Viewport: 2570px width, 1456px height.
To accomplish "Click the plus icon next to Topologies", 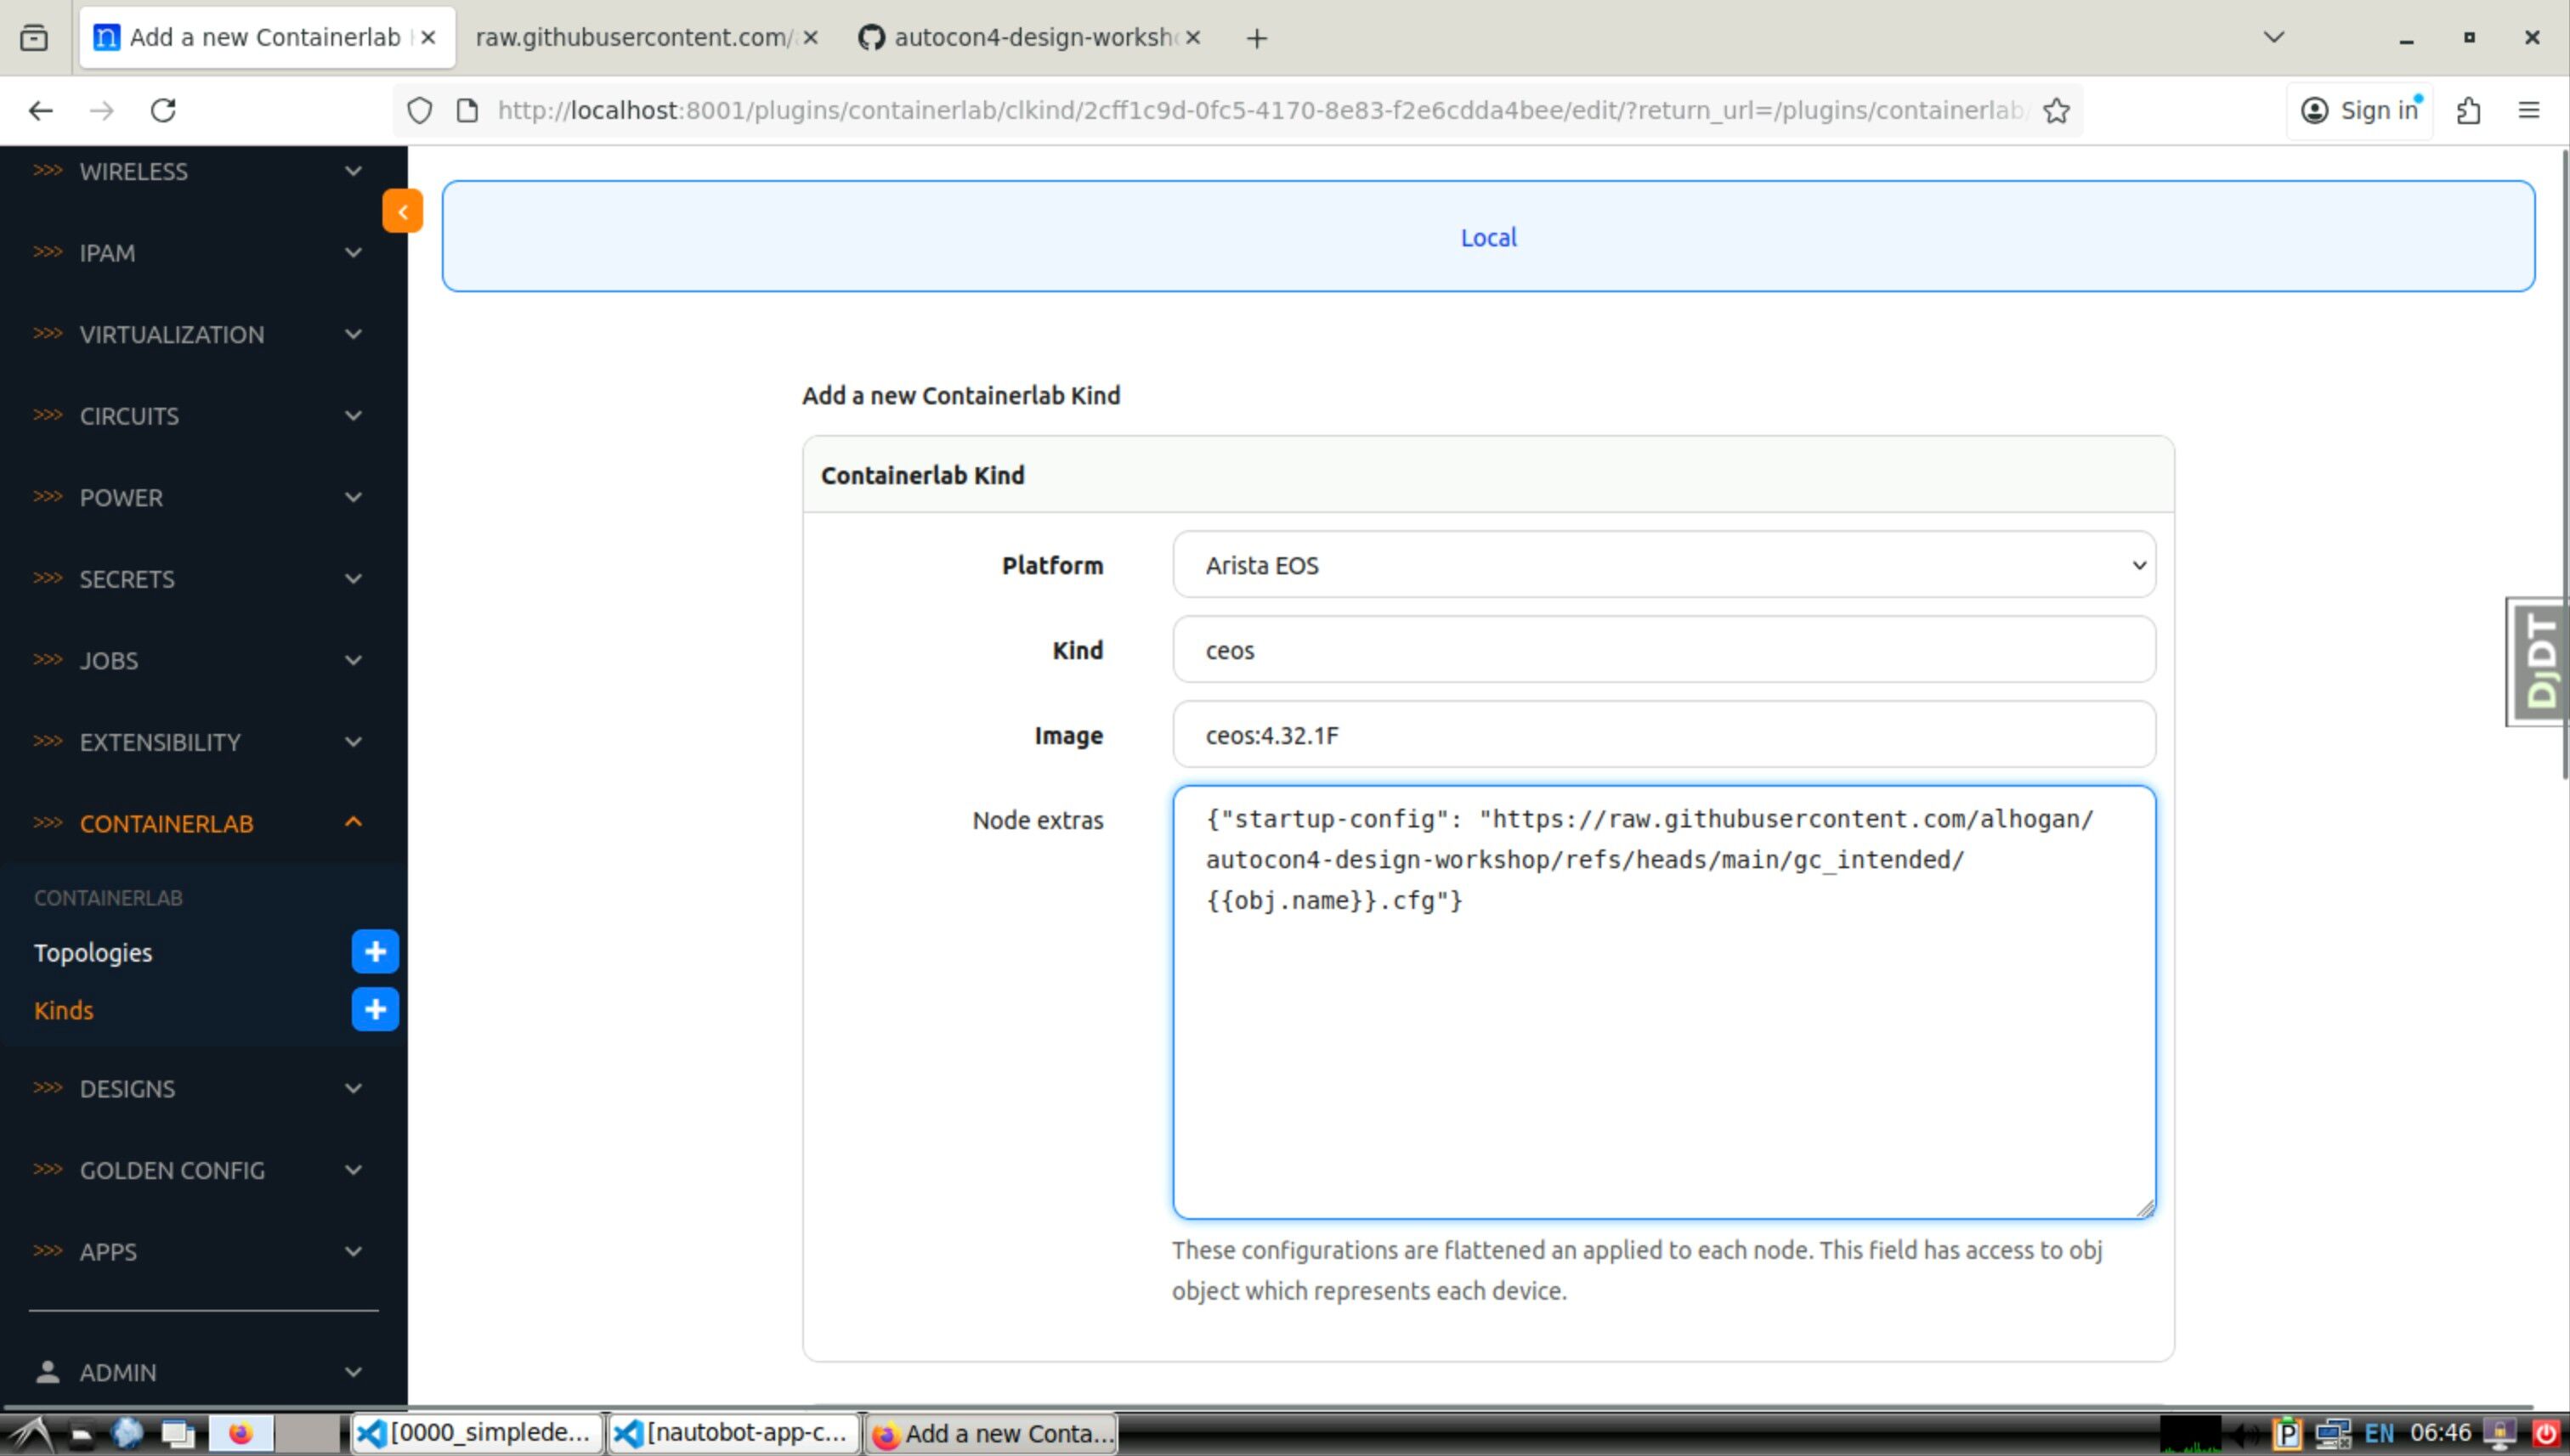I will [x=375, y=951].
